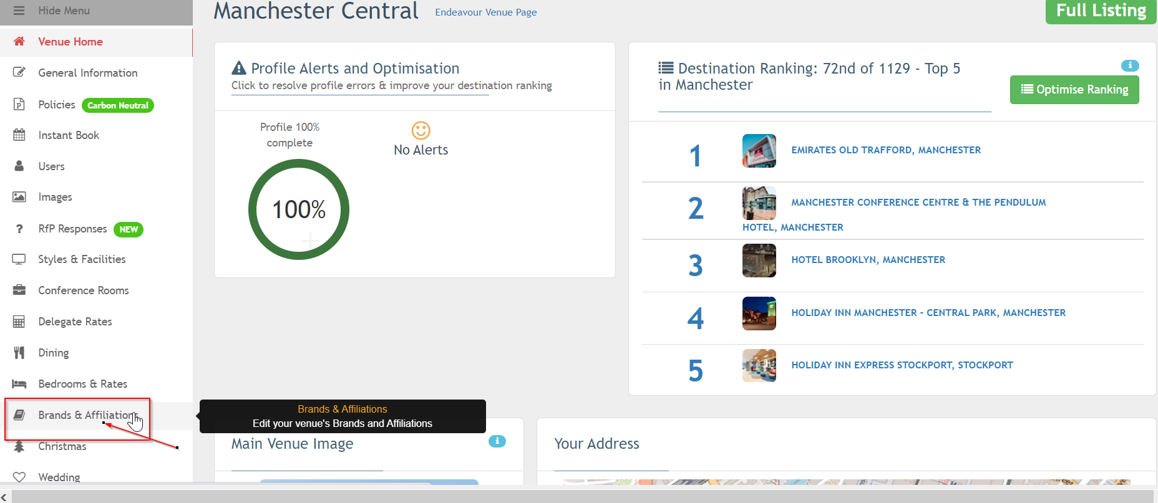Click Holiday Inn Central Park thumbnail

pyautogui.click(x=759, y=314)
